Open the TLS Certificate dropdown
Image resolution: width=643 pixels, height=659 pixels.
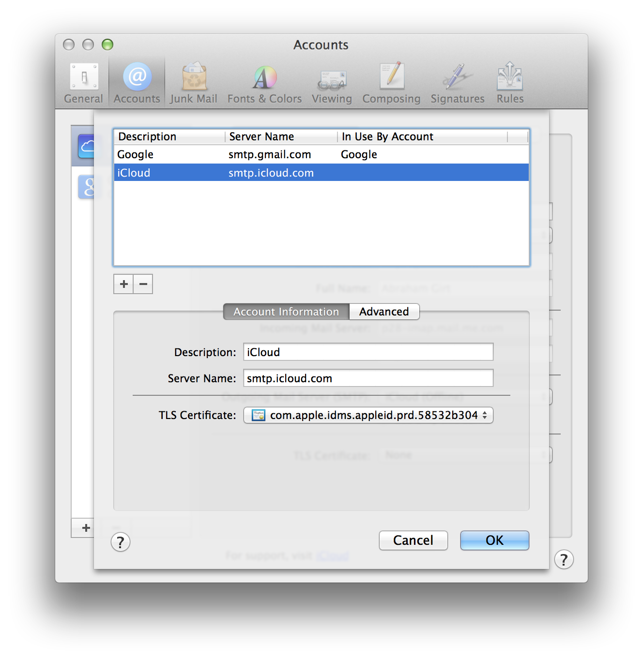[368, 415]
